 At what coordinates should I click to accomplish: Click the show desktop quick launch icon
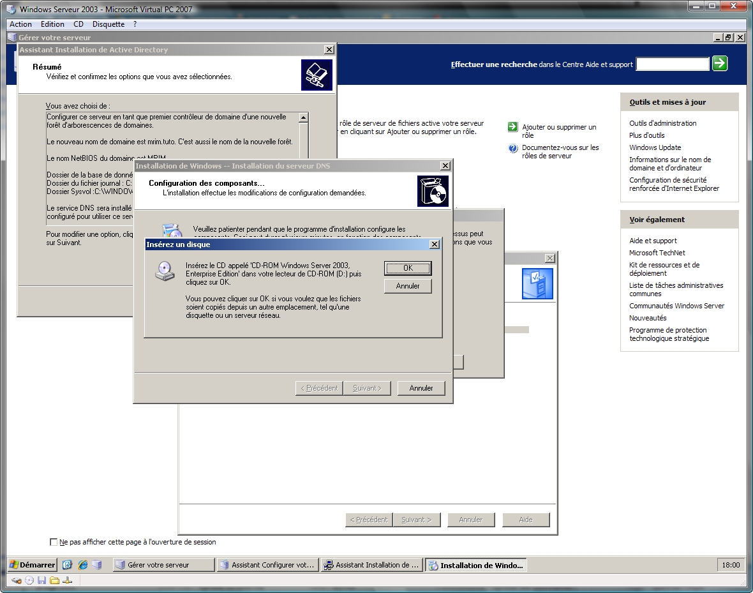point(67,565)
